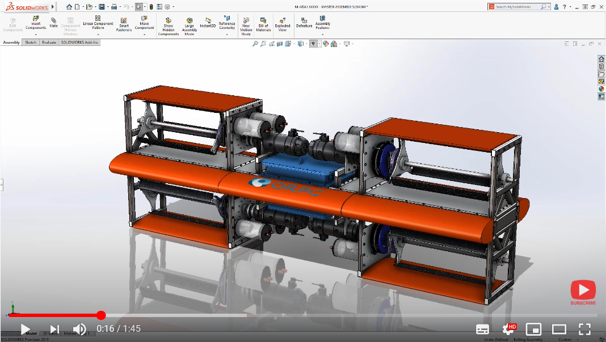Open Design Library icon in task pane
The height and width of the screenshot is (342, 606).
coord(601,66)
